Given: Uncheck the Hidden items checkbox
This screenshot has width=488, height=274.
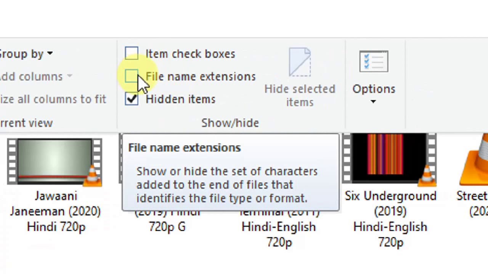Looking at the screenshot, I should coord(132,99).
